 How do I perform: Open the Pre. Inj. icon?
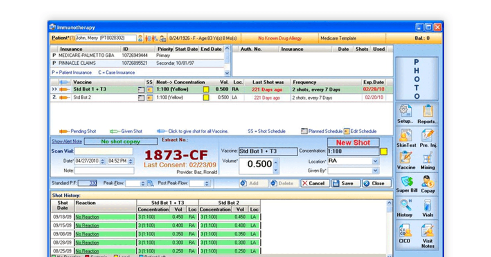428,138
